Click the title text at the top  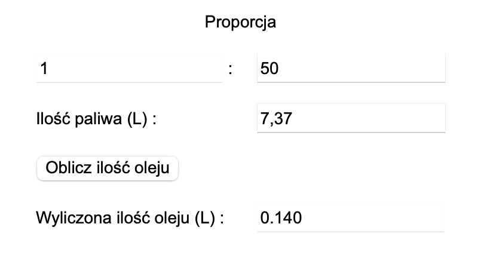click(x=240, y=22)
